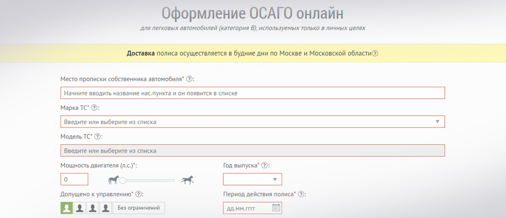Open the Год выпуска dropdown
The width and height of the screenshot is (506, 218).
(252, 180)
